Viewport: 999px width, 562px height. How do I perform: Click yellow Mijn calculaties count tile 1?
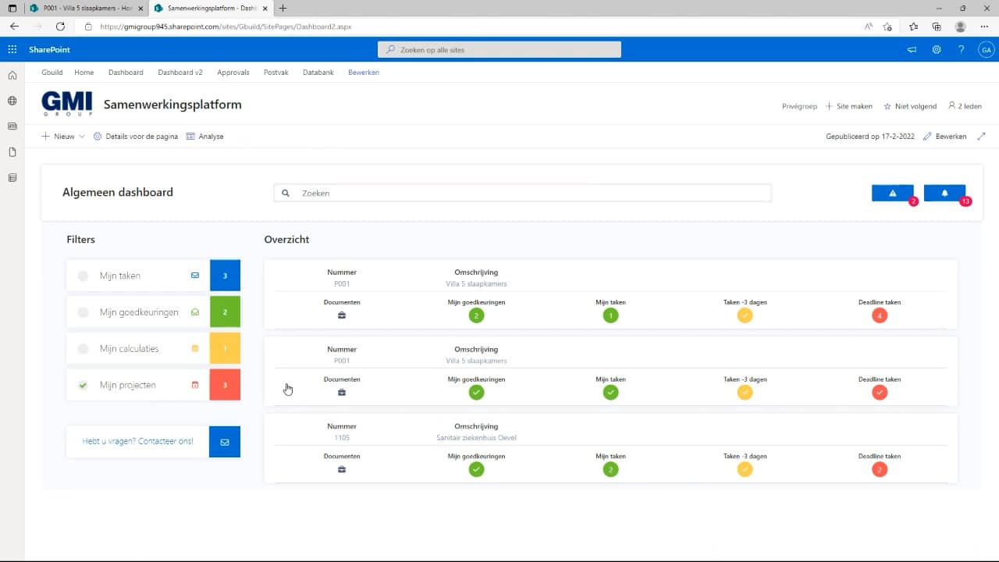[x=225, y=348]
